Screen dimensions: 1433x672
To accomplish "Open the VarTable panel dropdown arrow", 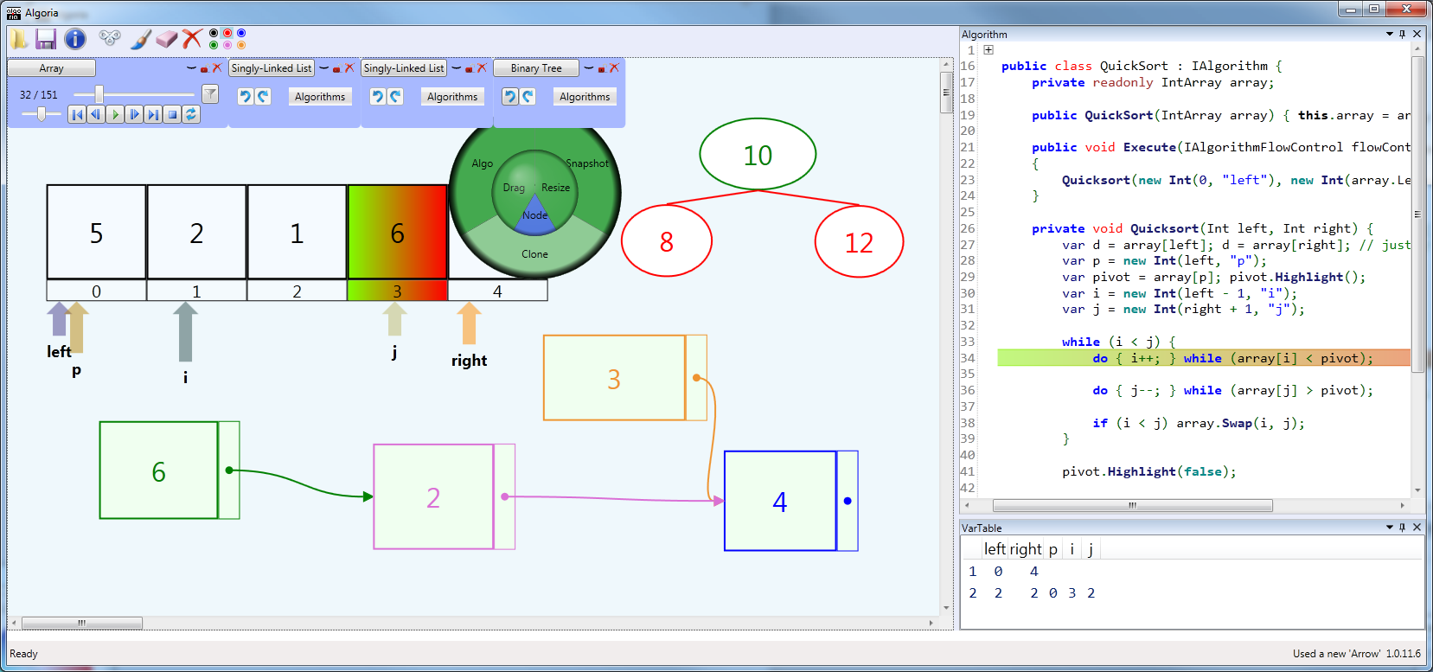I will click(1389, 528).
